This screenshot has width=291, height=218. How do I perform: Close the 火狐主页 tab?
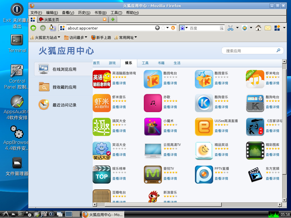[x=105, y=19]
